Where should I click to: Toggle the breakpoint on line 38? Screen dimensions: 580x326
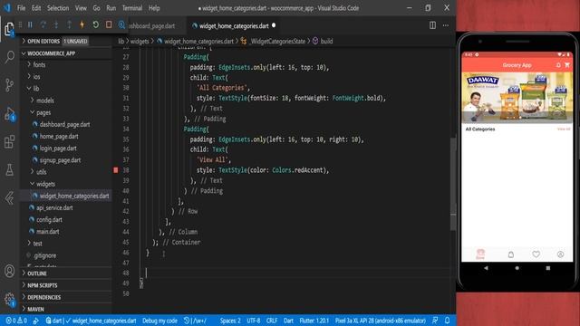(x=116, y=170)
